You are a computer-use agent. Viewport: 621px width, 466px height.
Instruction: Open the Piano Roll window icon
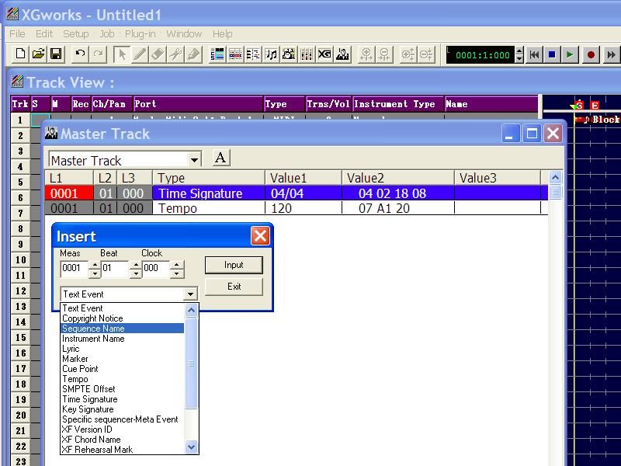[235, 54]
